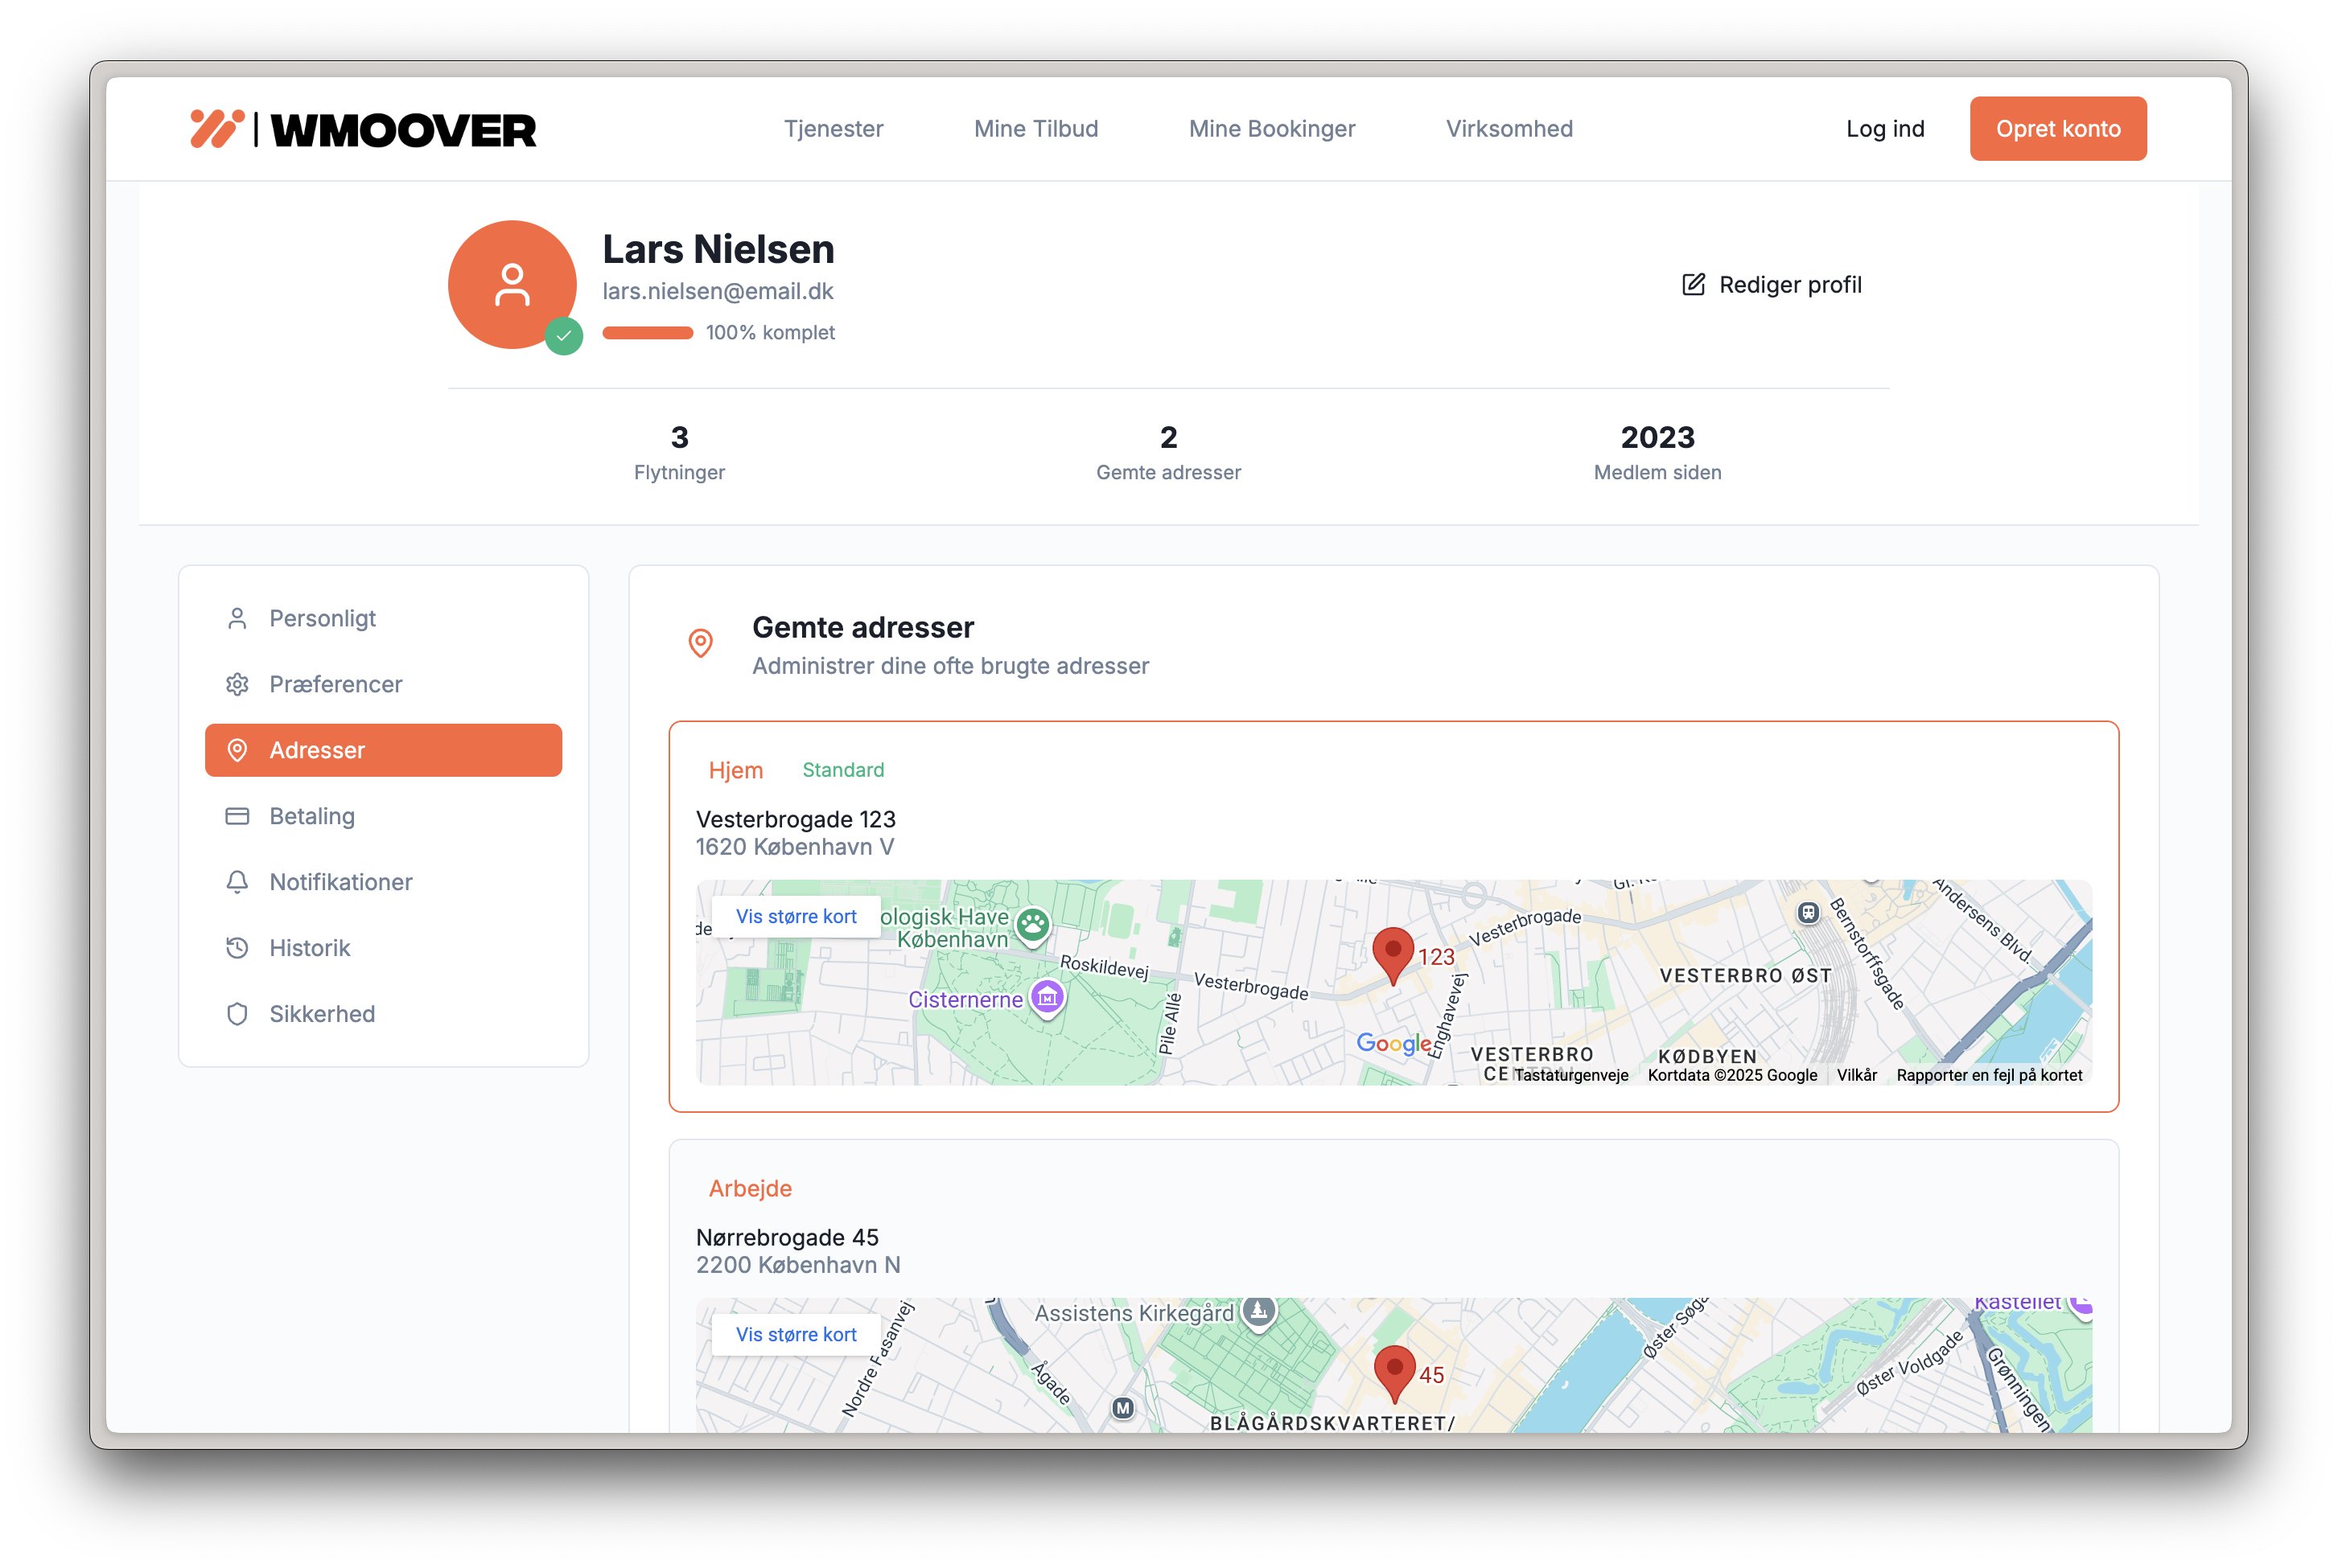
Task: Select Betaling in the sidebar
Action: pyautogui.click(x=311, y=817)
